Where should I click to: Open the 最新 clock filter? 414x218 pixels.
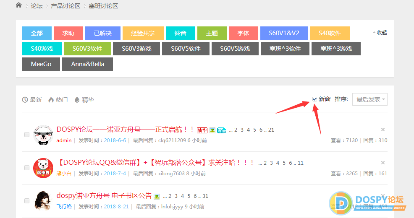[x=32, y=100]
